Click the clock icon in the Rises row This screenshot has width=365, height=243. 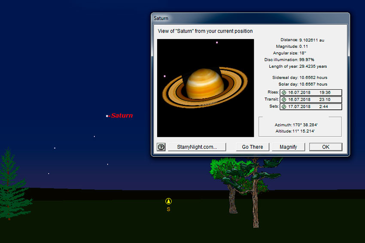click(x=283, y=92)
